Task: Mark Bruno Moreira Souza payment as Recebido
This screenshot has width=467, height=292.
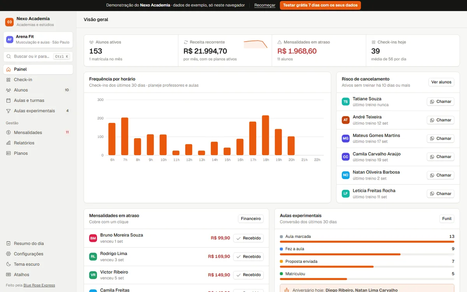Action: 248,238
